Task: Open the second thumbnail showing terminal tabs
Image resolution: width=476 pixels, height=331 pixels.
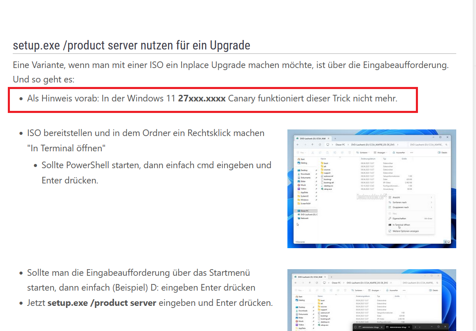Action: pos(371,300)
